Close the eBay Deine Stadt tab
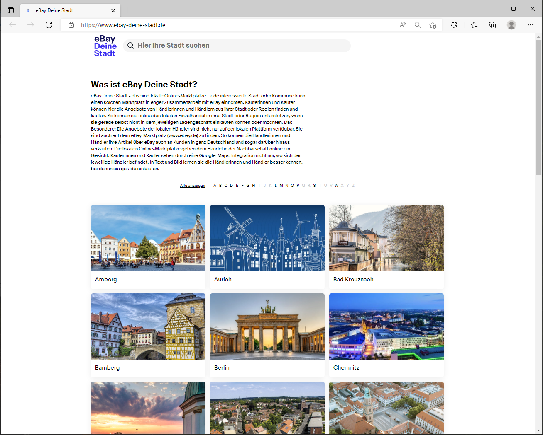The width and height of the screenshot is (543, 435). [113, 10]
